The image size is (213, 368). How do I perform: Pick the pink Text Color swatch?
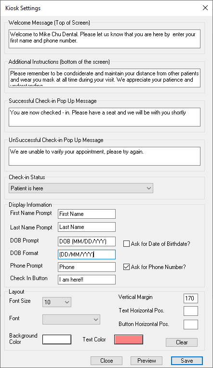point(129,340)
